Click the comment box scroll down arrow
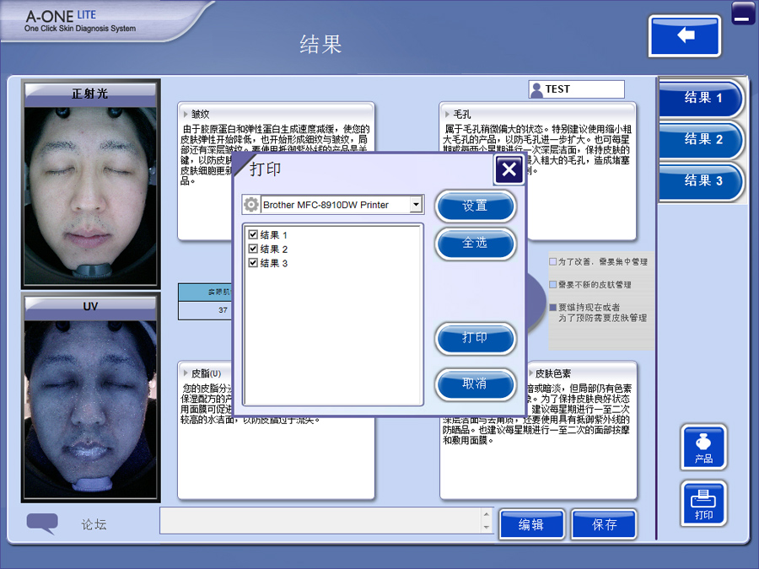Image resolution: width=759 pixels, height=569 pixels. click(x=487, y=528)
